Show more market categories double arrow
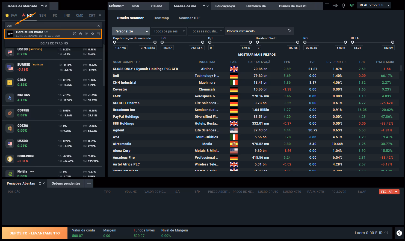The height and width of the screenshot is (241, 405). tap(100, 15)
